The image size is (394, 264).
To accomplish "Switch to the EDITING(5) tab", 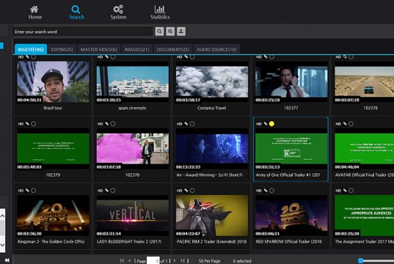I will 62,49.
